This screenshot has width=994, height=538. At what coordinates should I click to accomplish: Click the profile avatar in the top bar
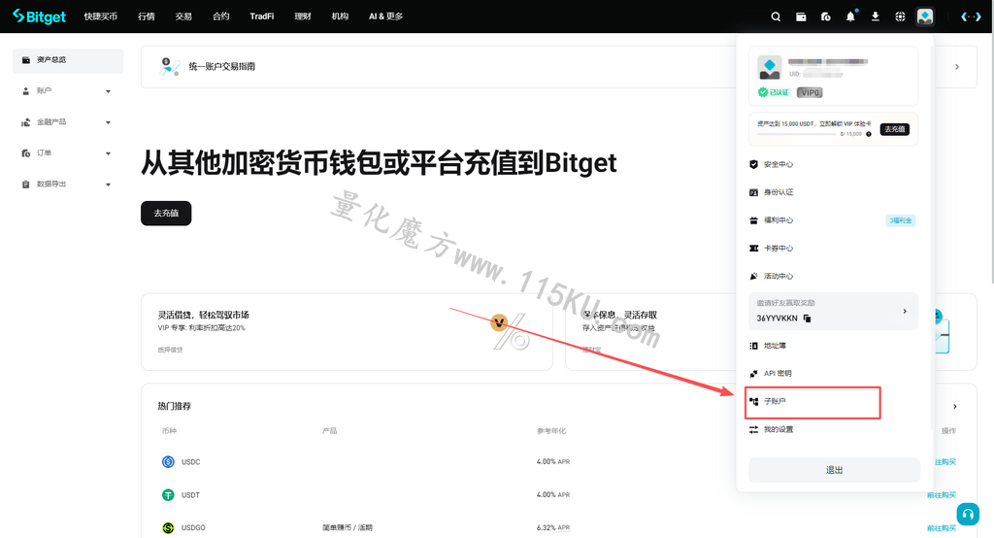coord(925,17)
